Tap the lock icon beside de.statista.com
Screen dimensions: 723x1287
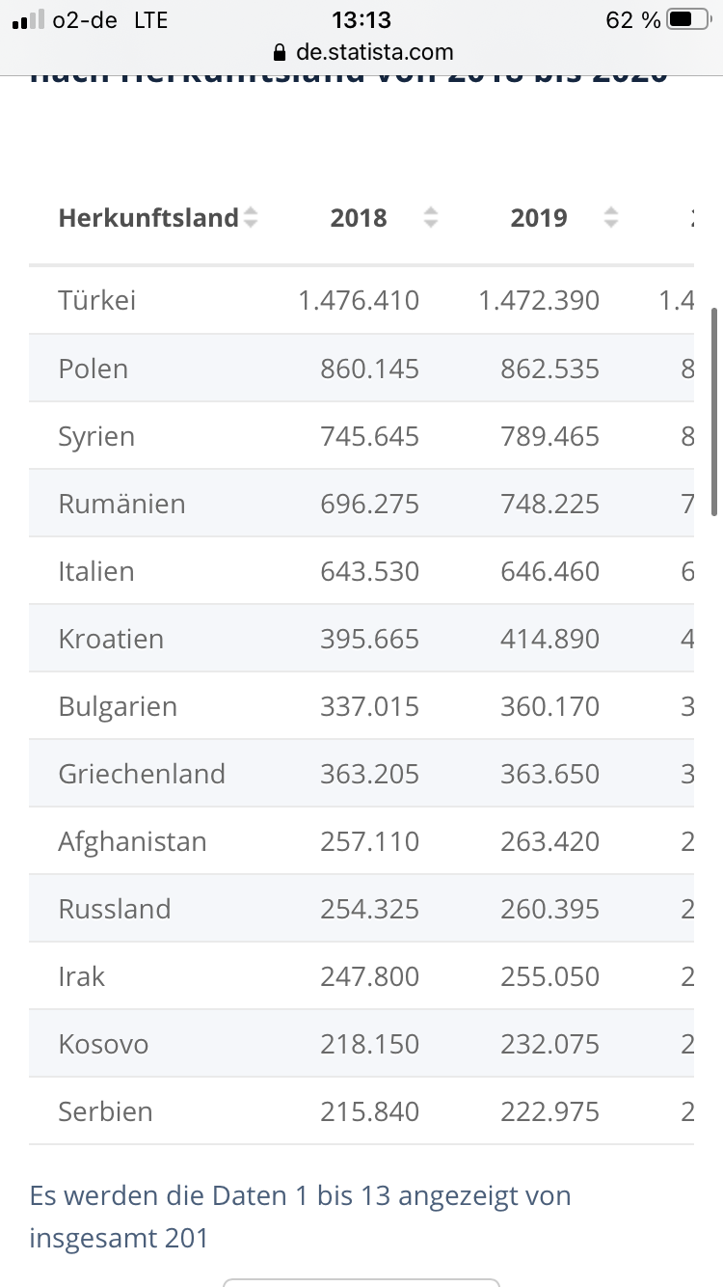281,51
